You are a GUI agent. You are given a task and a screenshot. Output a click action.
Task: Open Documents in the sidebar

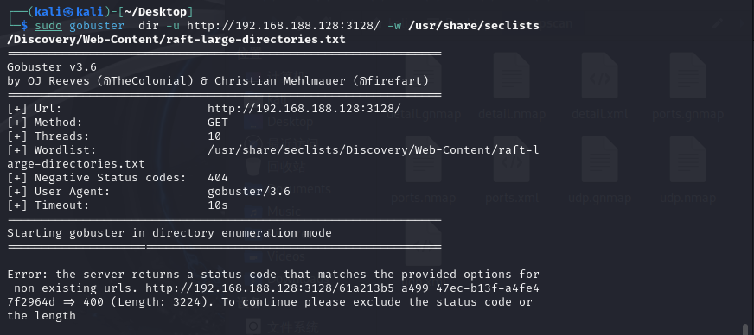(x=298, y=189)
